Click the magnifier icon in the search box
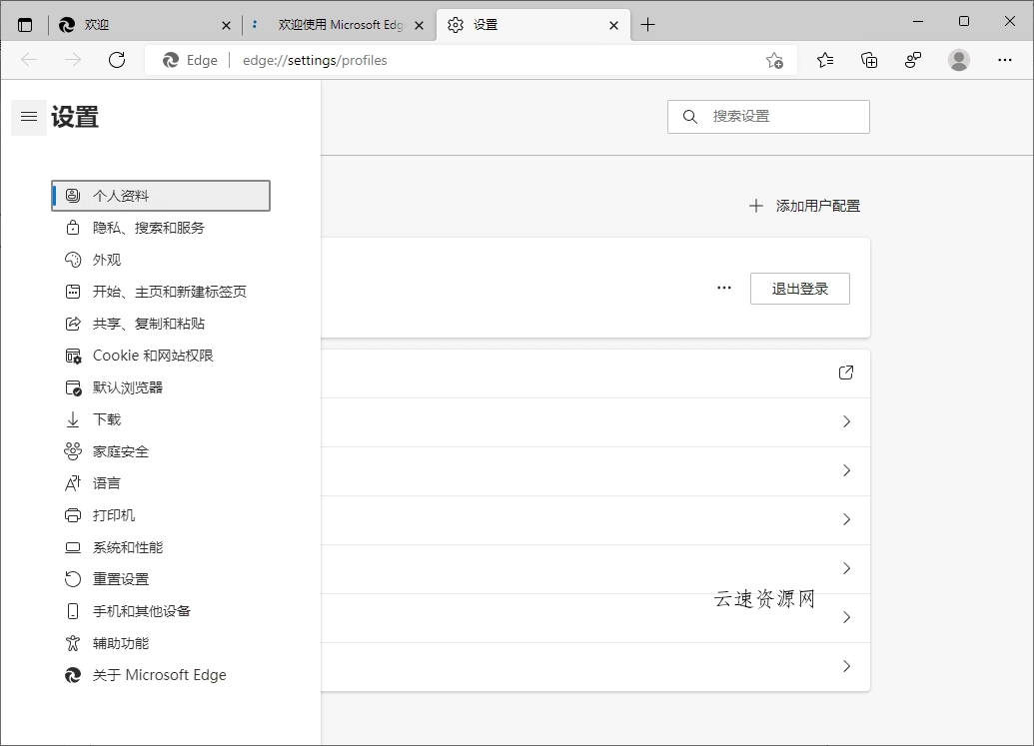 [x=689, y=117]
